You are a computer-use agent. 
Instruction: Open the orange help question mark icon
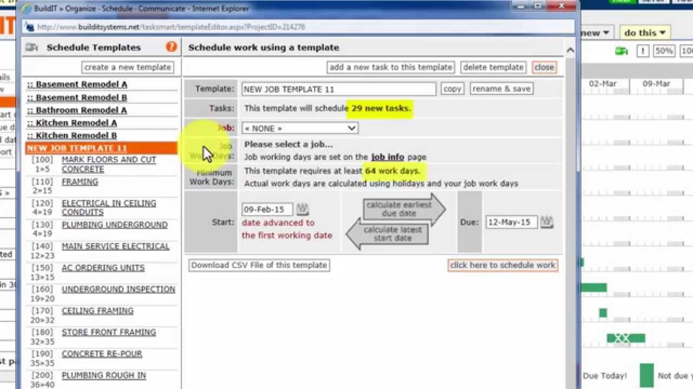172,47
